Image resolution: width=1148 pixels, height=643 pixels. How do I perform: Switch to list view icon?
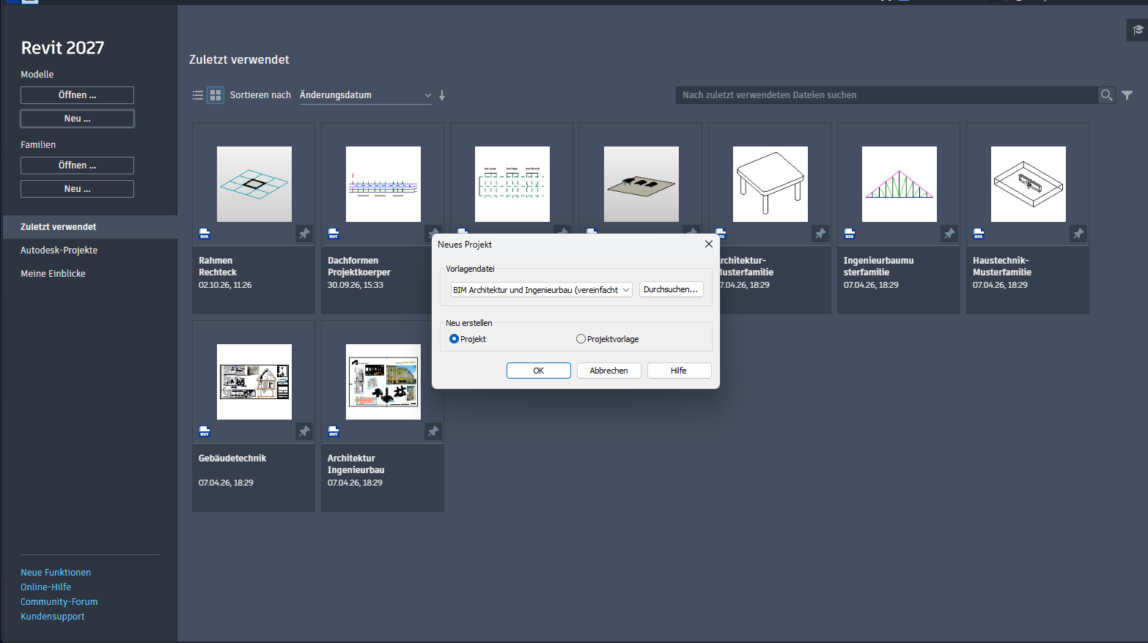(x=198, y=95)
